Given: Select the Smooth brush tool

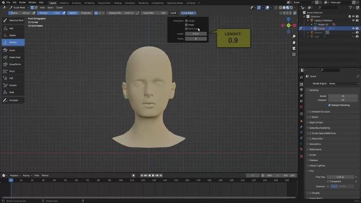Looking at the screenshot, I should tap(13, 85).
